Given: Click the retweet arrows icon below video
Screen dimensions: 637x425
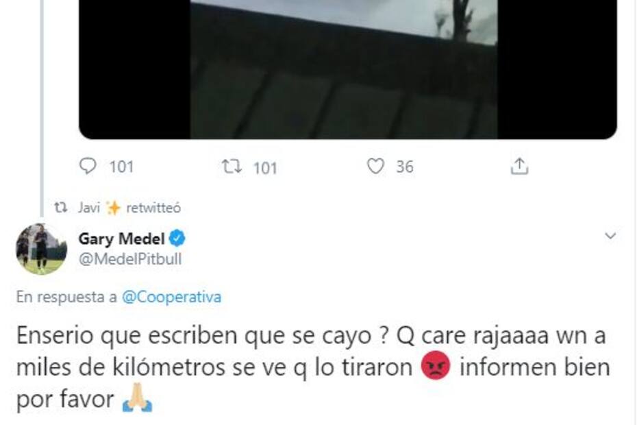Looking at the screenshot, I should 232,167.
